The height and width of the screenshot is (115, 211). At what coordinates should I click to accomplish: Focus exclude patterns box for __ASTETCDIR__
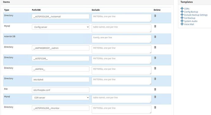coord(121,60)
